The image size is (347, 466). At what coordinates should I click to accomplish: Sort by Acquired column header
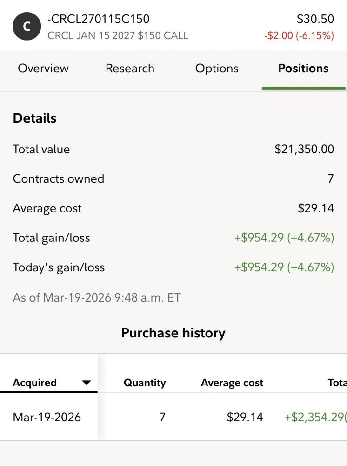point(35,383)
